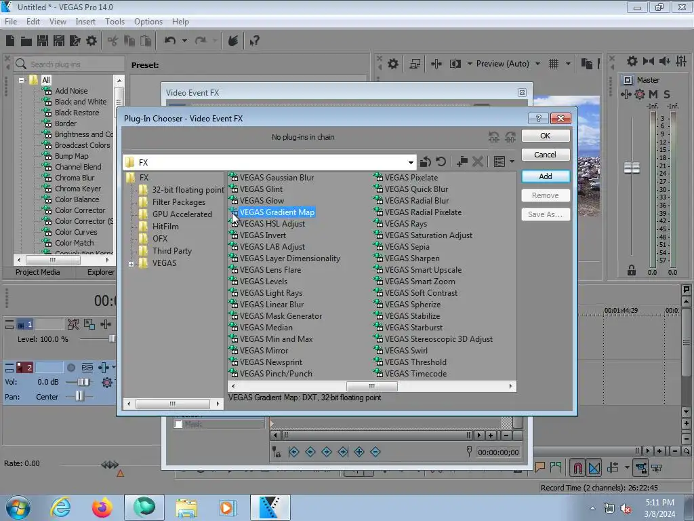Open the Edit menu
694x521 pixels.
point(33,21)
